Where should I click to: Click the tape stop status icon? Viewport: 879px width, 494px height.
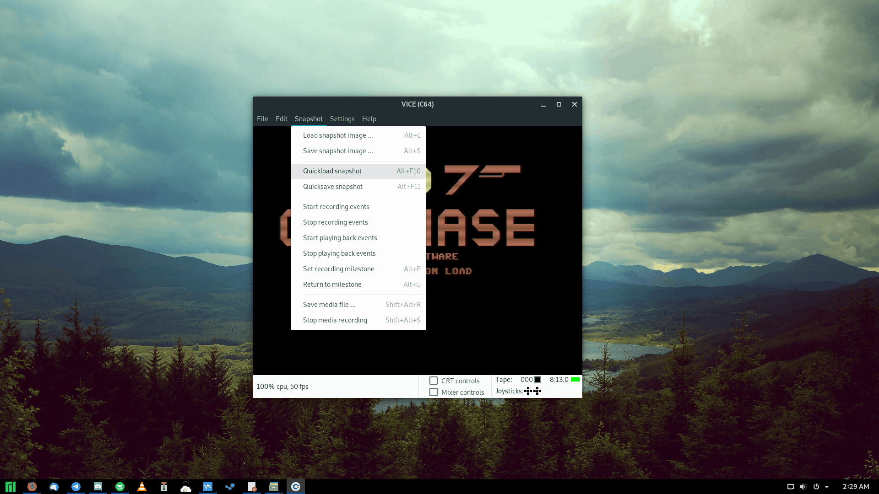[x=537, y=380]
